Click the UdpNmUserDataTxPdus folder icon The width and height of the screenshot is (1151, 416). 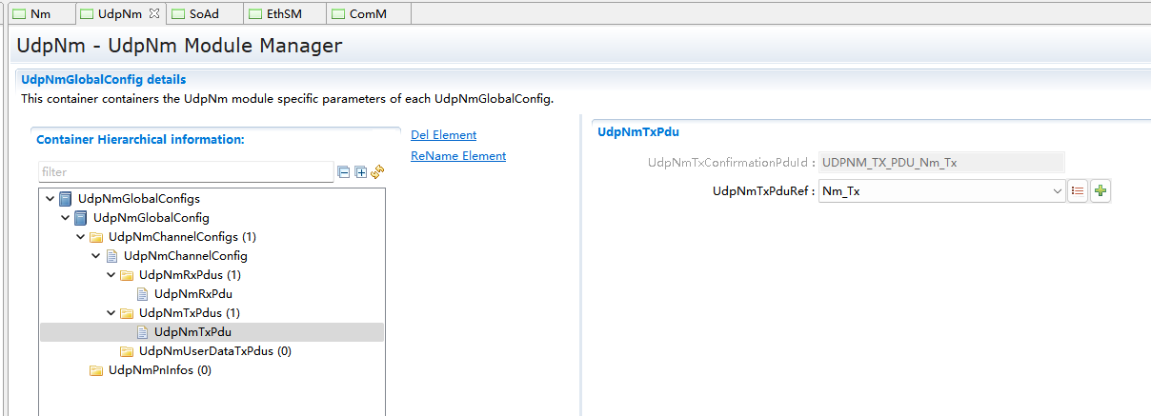coord(127,351)
